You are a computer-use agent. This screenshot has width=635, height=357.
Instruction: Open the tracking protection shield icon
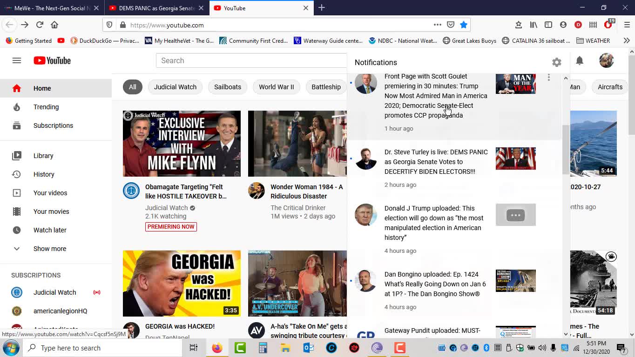click(x=109, y=25)
